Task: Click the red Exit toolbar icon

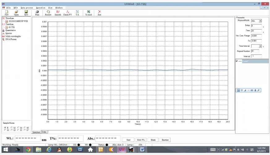Action: [100, 13]
